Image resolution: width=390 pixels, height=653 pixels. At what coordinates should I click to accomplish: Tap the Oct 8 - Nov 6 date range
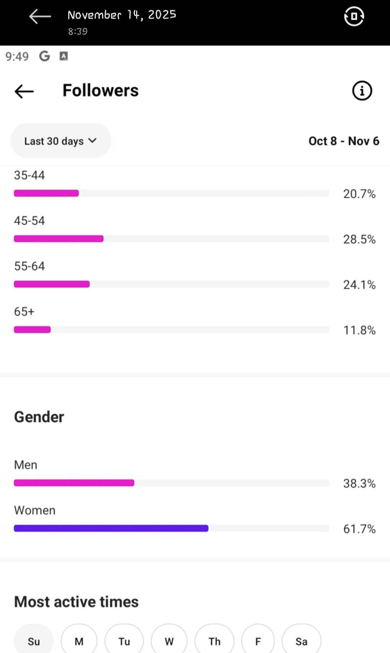(343, 141)
